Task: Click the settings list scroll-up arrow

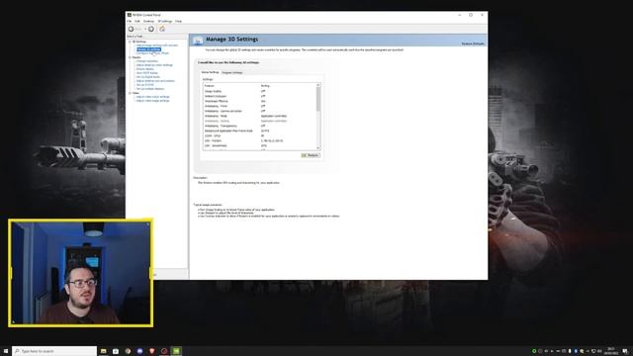Action: click(318, 85)
